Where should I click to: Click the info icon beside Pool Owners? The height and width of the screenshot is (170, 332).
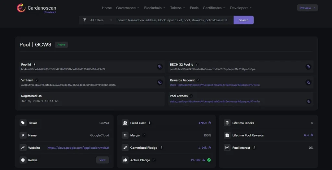coord(191,96)
